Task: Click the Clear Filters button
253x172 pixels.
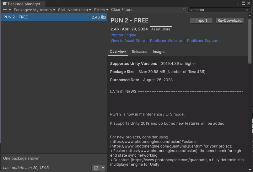Action: pyautogui.click(x=122, y=10)
